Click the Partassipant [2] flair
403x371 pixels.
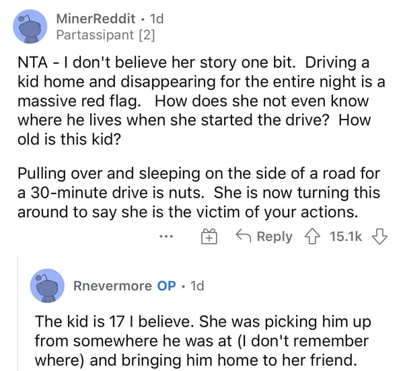pos(106,35)
